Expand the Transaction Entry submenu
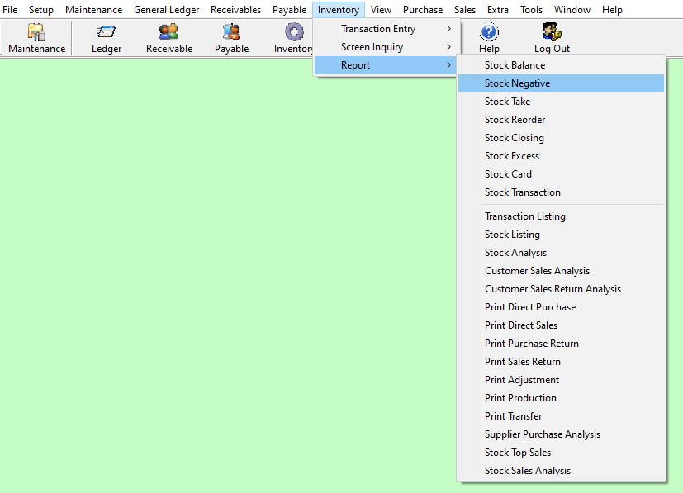 click(x=386, y=29)
